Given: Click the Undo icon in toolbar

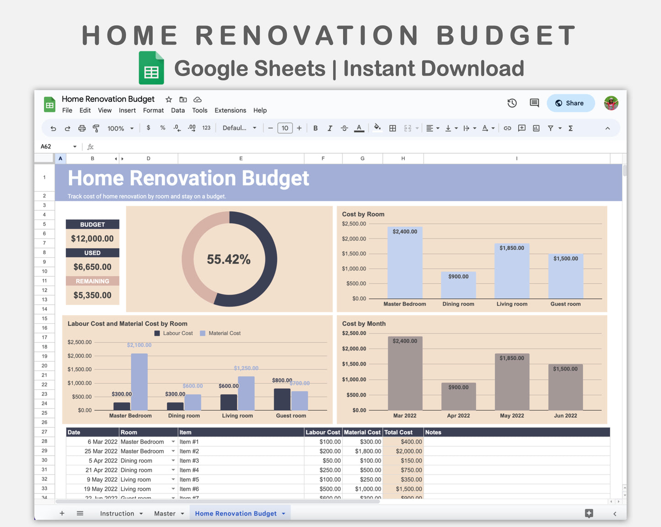Looking at the screenshot, I should [x=54, y=129].
